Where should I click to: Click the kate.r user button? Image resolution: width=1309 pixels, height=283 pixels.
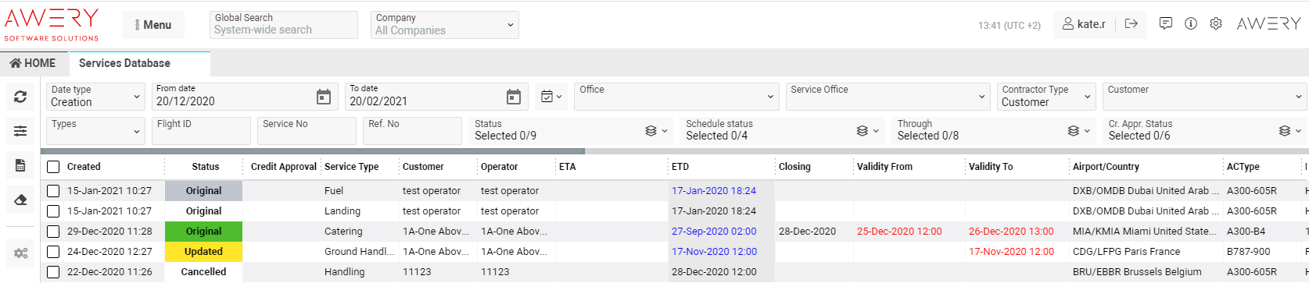[1084, 24]
